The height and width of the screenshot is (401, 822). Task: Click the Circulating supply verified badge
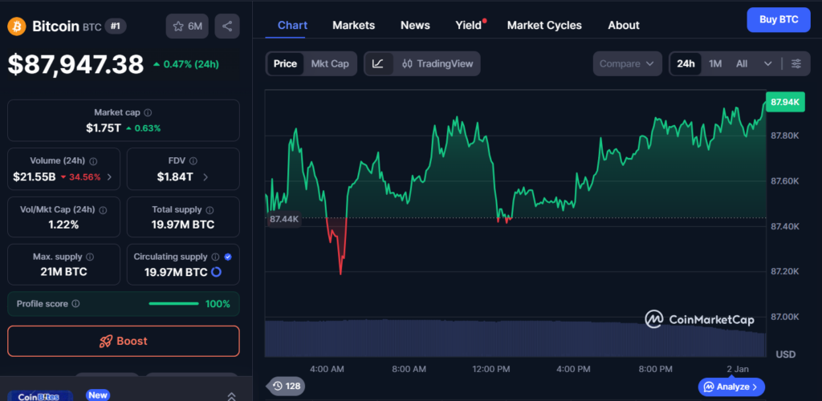(x=228, y=257)
